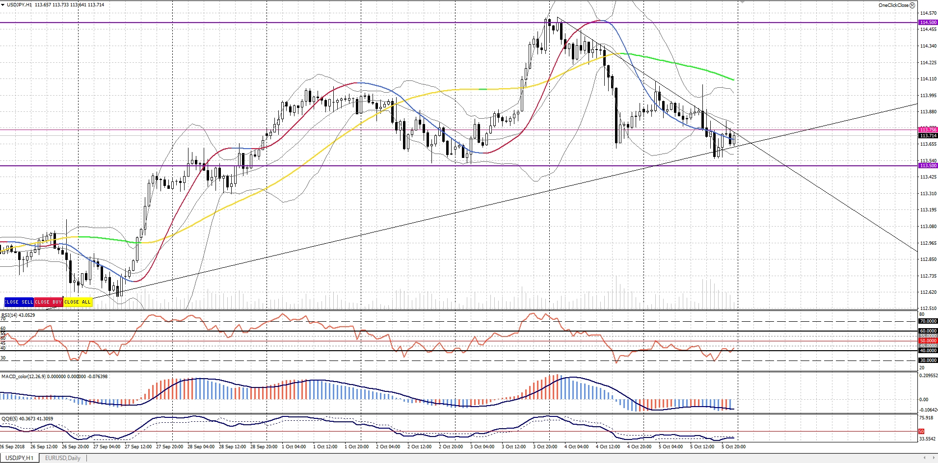Click the 70.0000 RSI level tag
938x463 pixels.
(928, 321)
